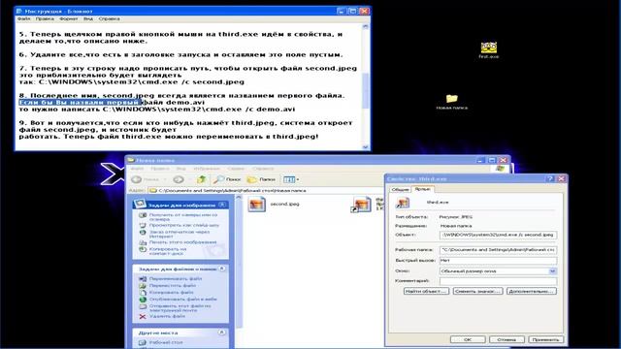Screen dimensions: 621x349
Task: Click the e-mail-this-file task icon
Action: pyautogui.click(x=143, y=306)
